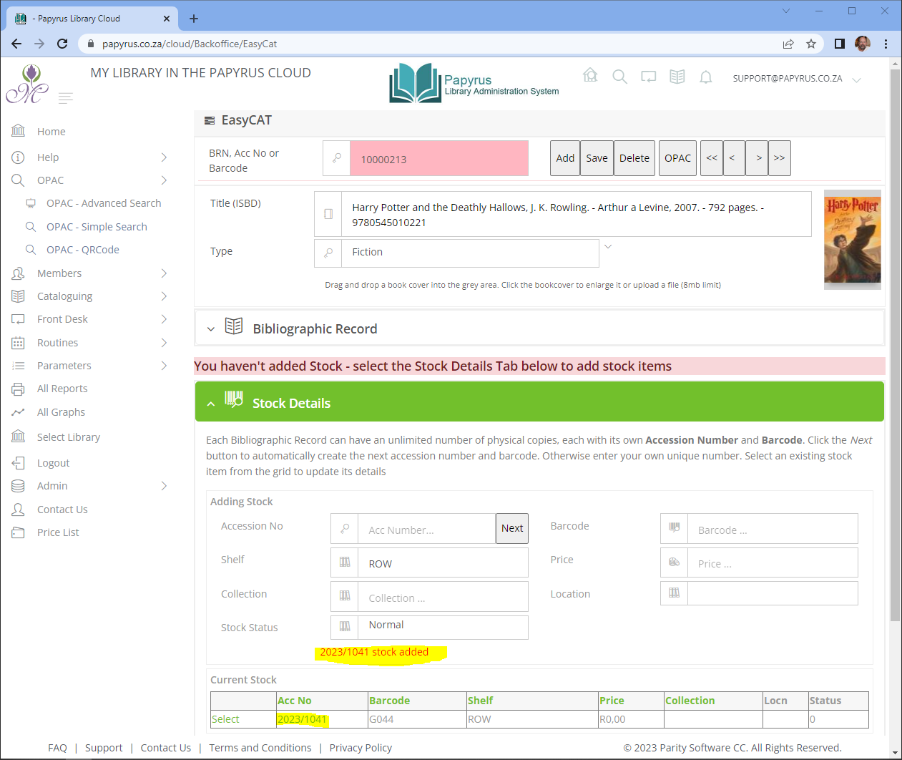
Task: Go to previous record with < button
Action: pos(734,158)
